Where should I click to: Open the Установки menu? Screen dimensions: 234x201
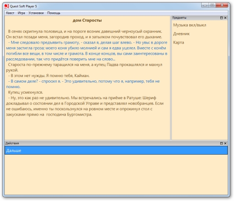pyautogui.click(x=36, y=13)
